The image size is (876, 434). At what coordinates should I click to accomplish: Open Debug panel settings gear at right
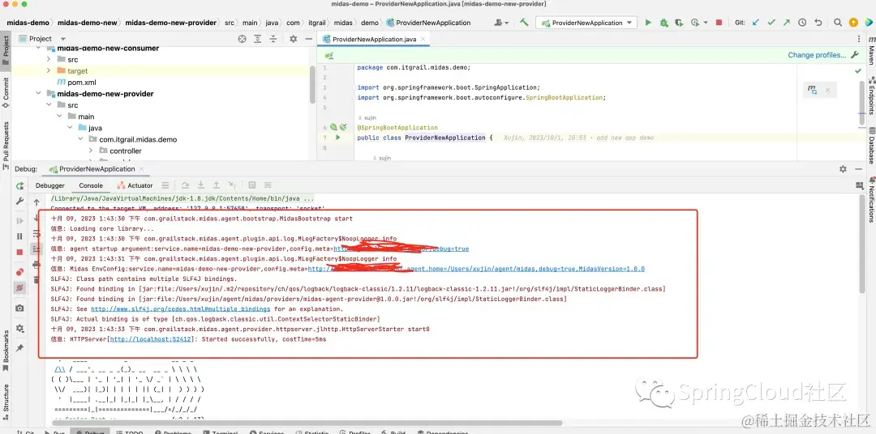point(843,169)
